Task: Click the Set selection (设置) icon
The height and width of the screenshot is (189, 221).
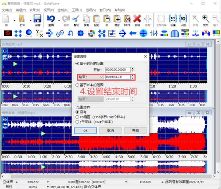Action: point(173,19)
